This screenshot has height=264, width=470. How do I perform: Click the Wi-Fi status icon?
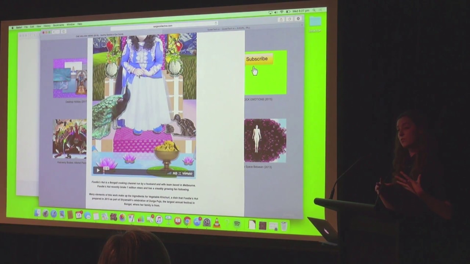coord(282,12)
